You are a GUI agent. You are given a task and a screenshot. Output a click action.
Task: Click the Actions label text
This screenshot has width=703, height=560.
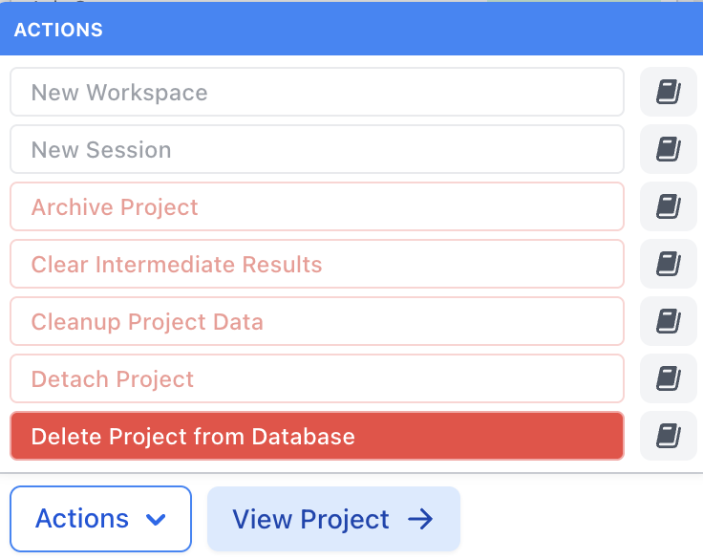pos(82,520)
